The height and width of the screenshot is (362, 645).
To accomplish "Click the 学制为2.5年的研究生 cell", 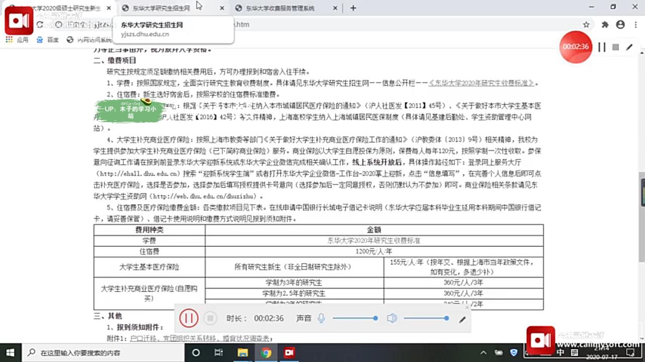I will click(294, 293).
